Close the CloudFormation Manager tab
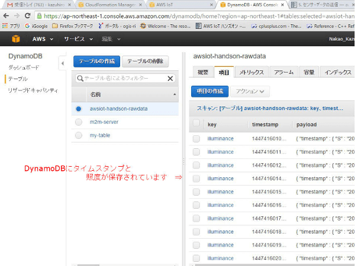355x266 pixels. click(x=140, y=5)
